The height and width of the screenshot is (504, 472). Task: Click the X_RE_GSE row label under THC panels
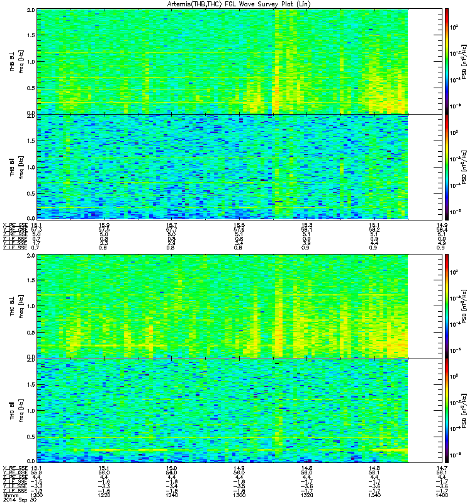coord(15,468)
